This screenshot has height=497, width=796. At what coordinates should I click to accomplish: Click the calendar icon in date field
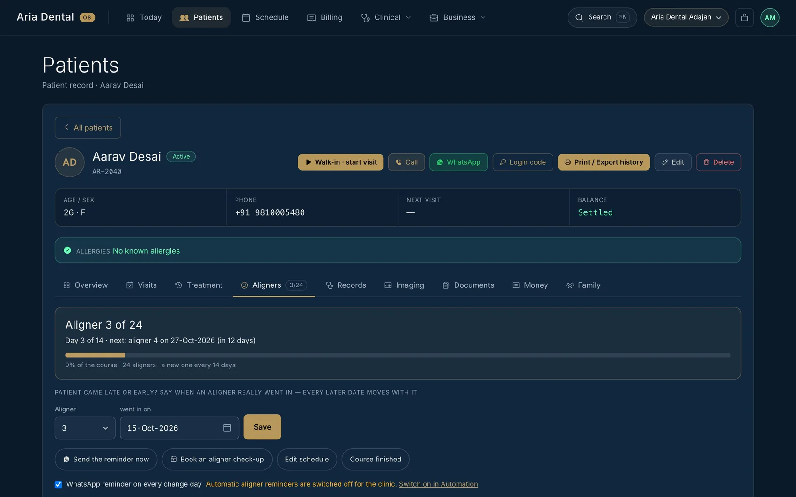tap(227, 428)
